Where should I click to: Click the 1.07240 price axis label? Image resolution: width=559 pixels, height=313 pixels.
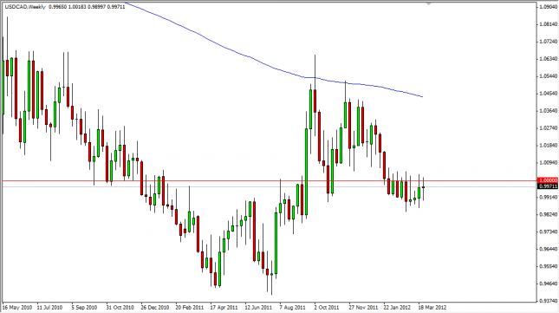[x=549, y=42]
